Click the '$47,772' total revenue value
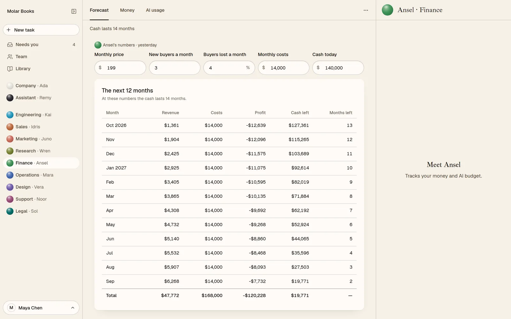The image size is (511, 319). [x=170, y=295]
